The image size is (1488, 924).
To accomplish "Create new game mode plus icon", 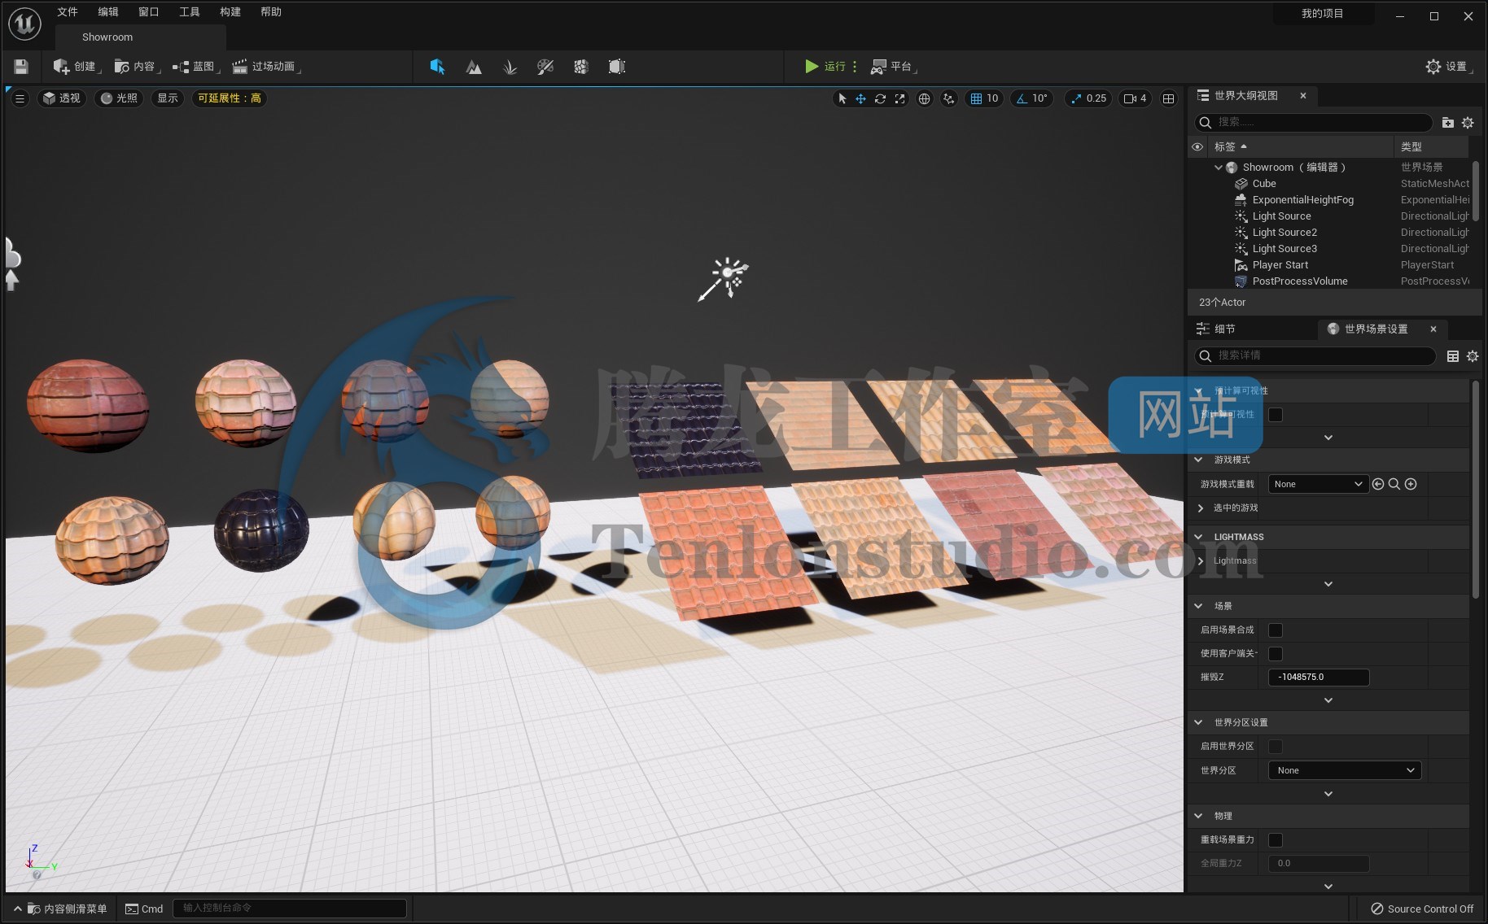I will (1411, 484).
